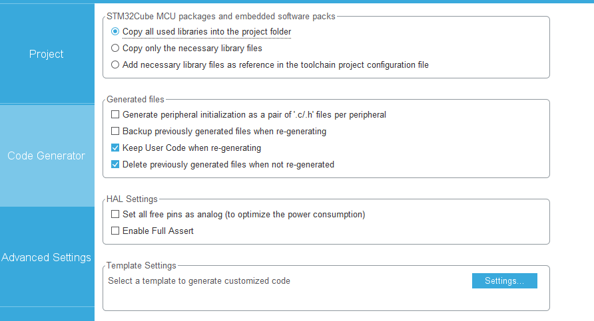Choose 'Copy only the necessary library files'

[116, 48]
